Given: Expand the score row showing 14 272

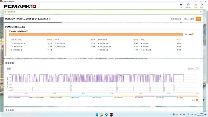Looking at the screenshot, I should (12, 43).
